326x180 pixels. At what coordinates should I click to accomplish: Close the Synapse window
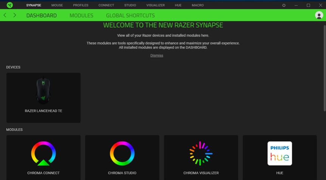pyautogui.click(x=321, y=5)
